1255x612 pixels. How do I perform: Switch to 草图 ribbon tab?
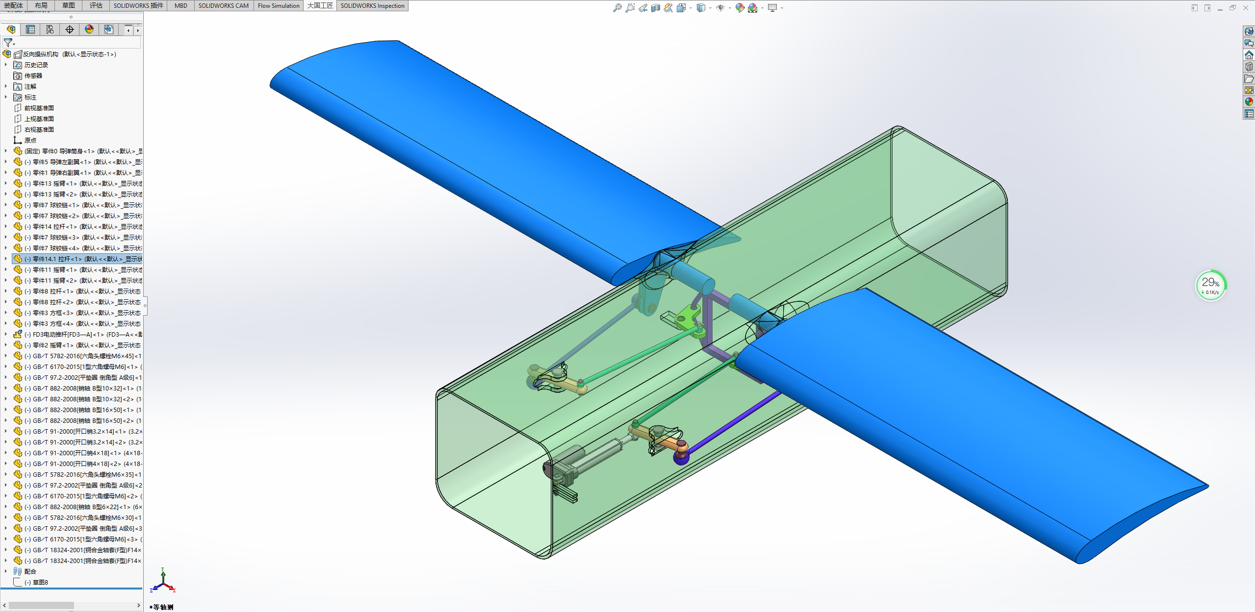coord(69,5)
